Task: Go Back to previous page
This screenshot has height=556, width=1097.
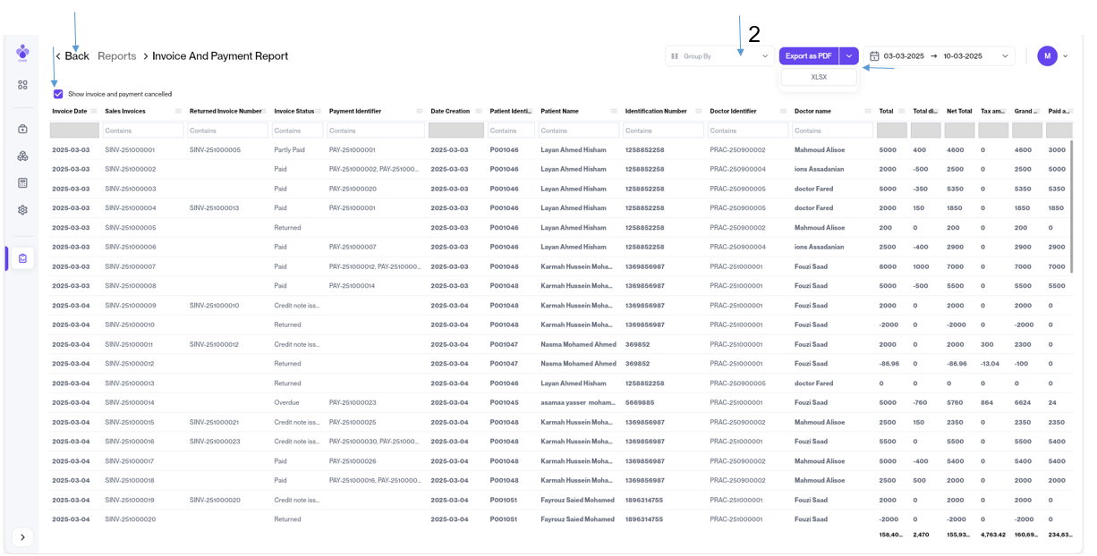Action: click(x=72, y=56)
